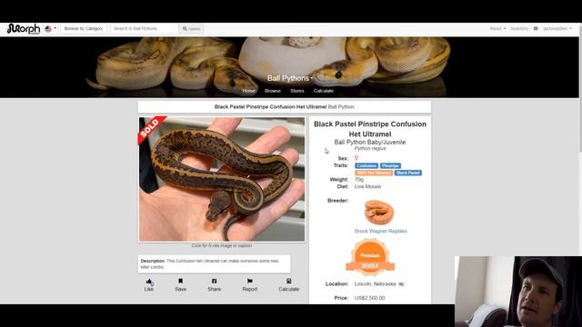Open Brook Wagner Reptiles store link
582x327 pixels.
pyautogui.click(x=380, y=231)
